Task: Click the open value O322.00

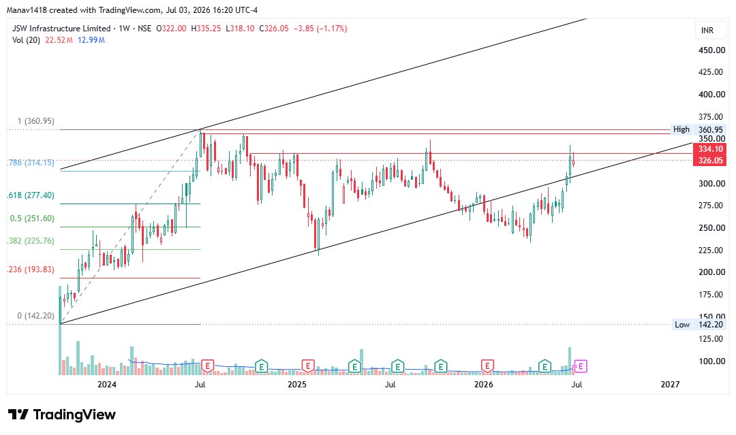Action: (171, 29)
